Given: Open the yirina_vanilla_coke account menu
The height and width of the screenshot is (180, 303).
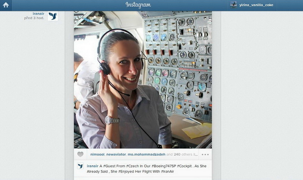Looking at the screenshot, I should coord(256,5).
